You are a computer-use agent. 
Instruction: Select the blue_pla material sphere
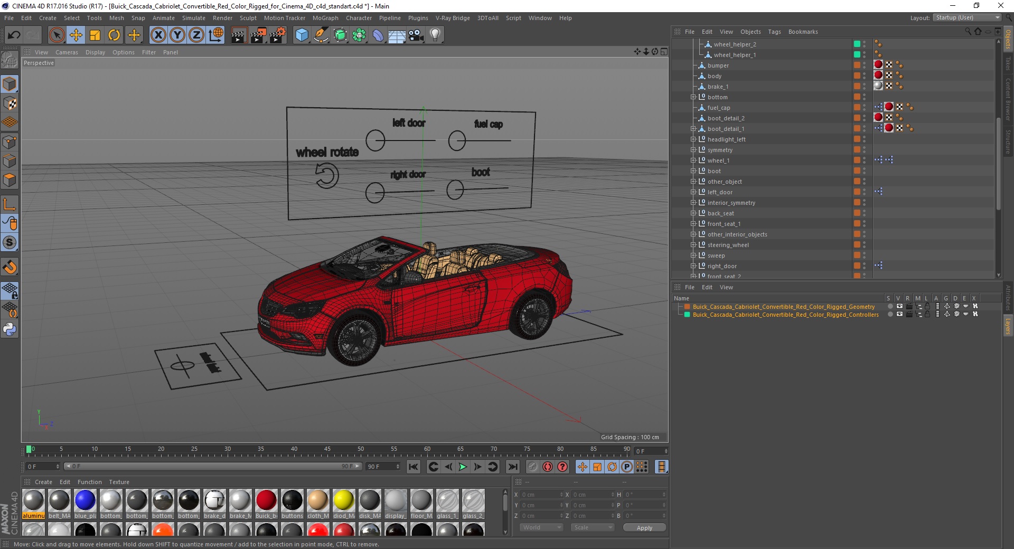[85, 500]
